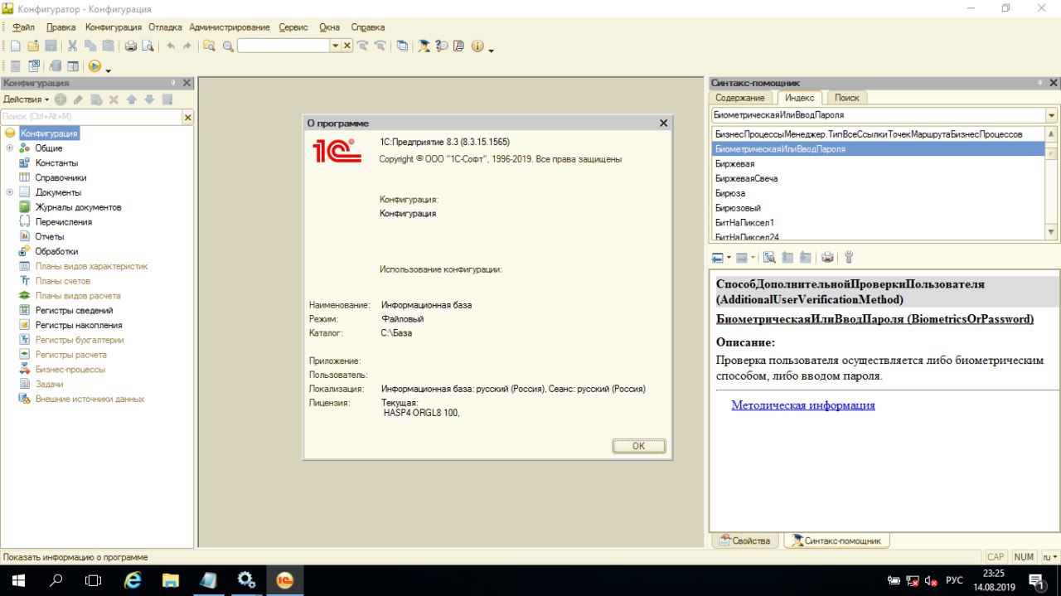Open the Справка menu

coord(368,27)
